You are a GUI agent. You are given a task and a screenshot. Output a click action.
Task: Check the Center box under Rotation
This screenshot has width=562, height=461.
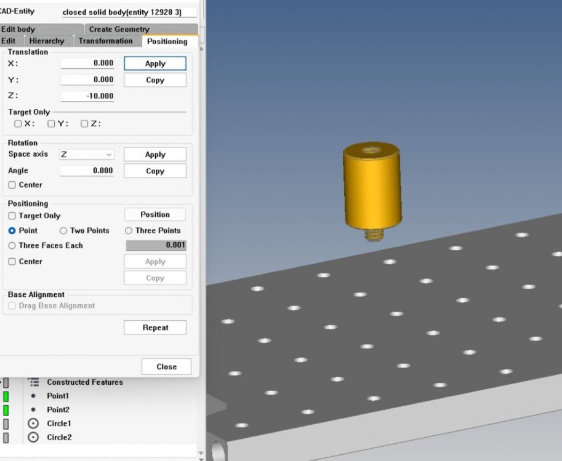(12, 185)
